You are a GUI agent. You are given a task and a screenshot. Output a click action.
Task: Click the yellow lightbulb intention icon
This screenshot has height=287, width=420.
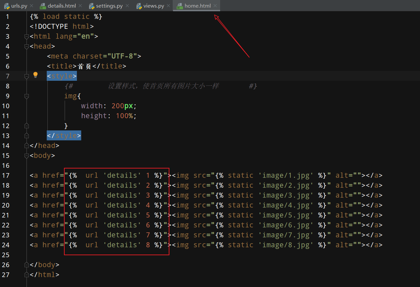point(35,75)
